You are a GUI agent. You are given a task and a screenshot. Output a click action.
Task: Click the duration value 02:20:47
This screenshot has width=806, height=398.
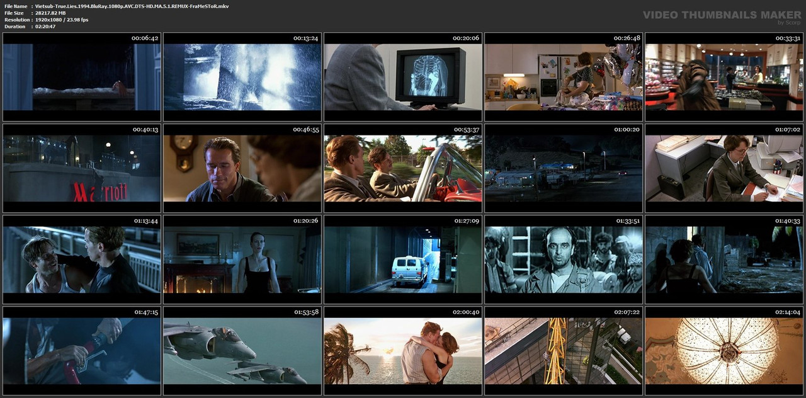pos(45,27)
